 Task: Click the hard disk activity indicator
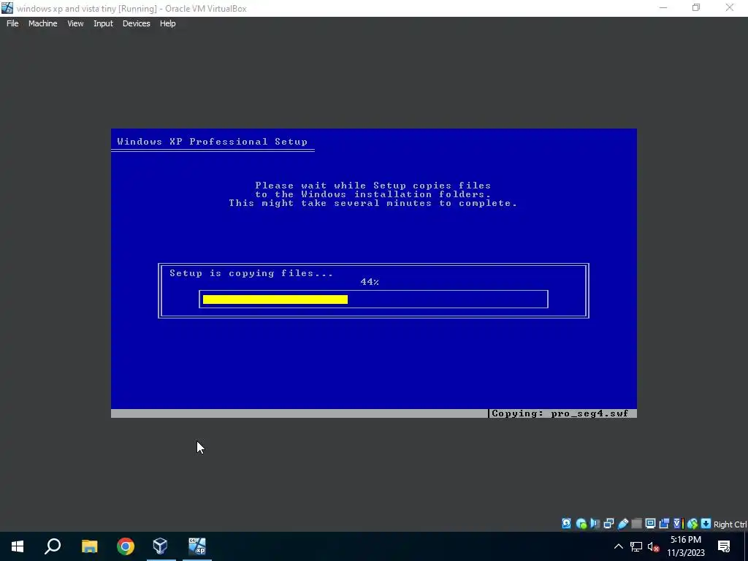pyautogui.click(x=566, y=524)
